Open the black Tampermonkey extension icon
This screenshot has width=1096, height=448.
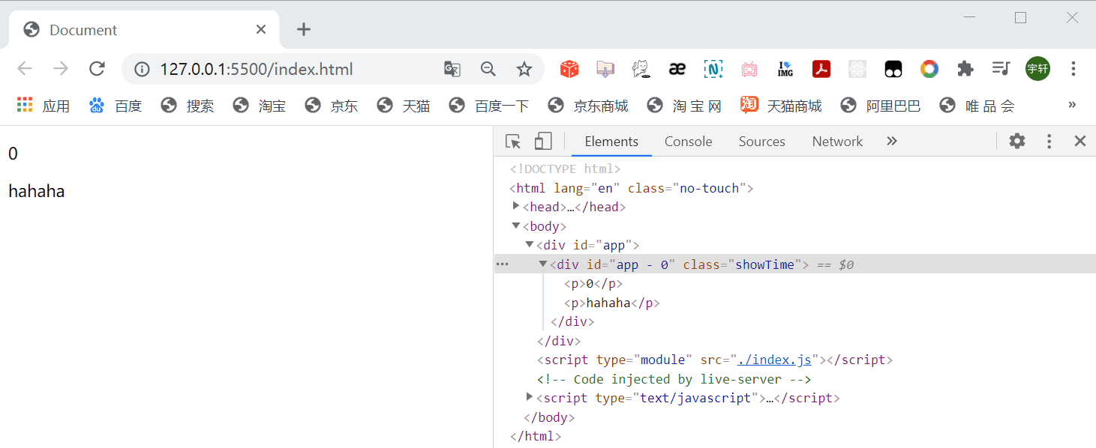[893, 69]
